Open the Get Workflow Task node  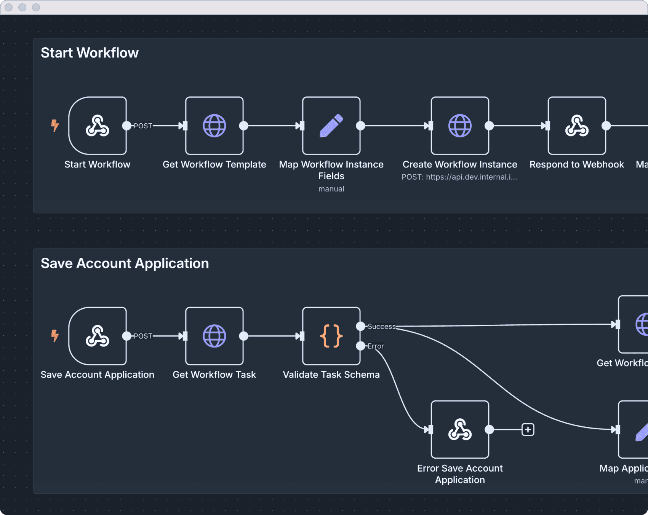pyautogui.click(x=214, y=336)
